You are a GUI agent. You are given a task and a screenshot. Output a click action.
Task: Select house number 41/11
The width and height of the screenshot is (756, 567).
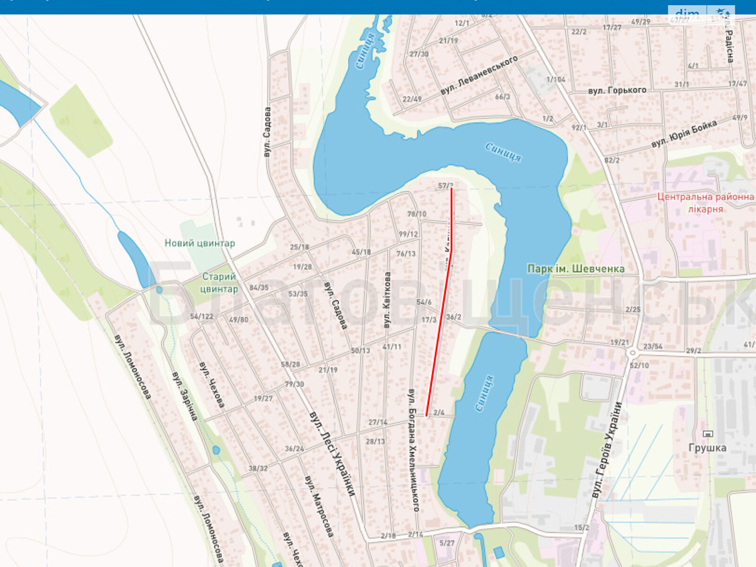392,347
